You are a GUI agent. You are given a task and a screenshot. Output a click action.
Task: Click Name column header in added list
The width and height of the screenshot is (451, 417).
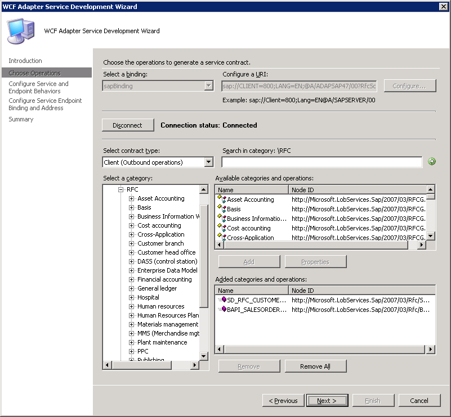252,291
